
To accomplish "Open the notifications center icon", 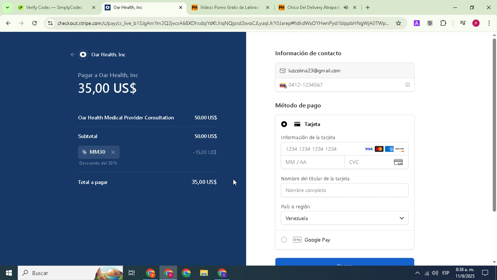I will 485,273.
